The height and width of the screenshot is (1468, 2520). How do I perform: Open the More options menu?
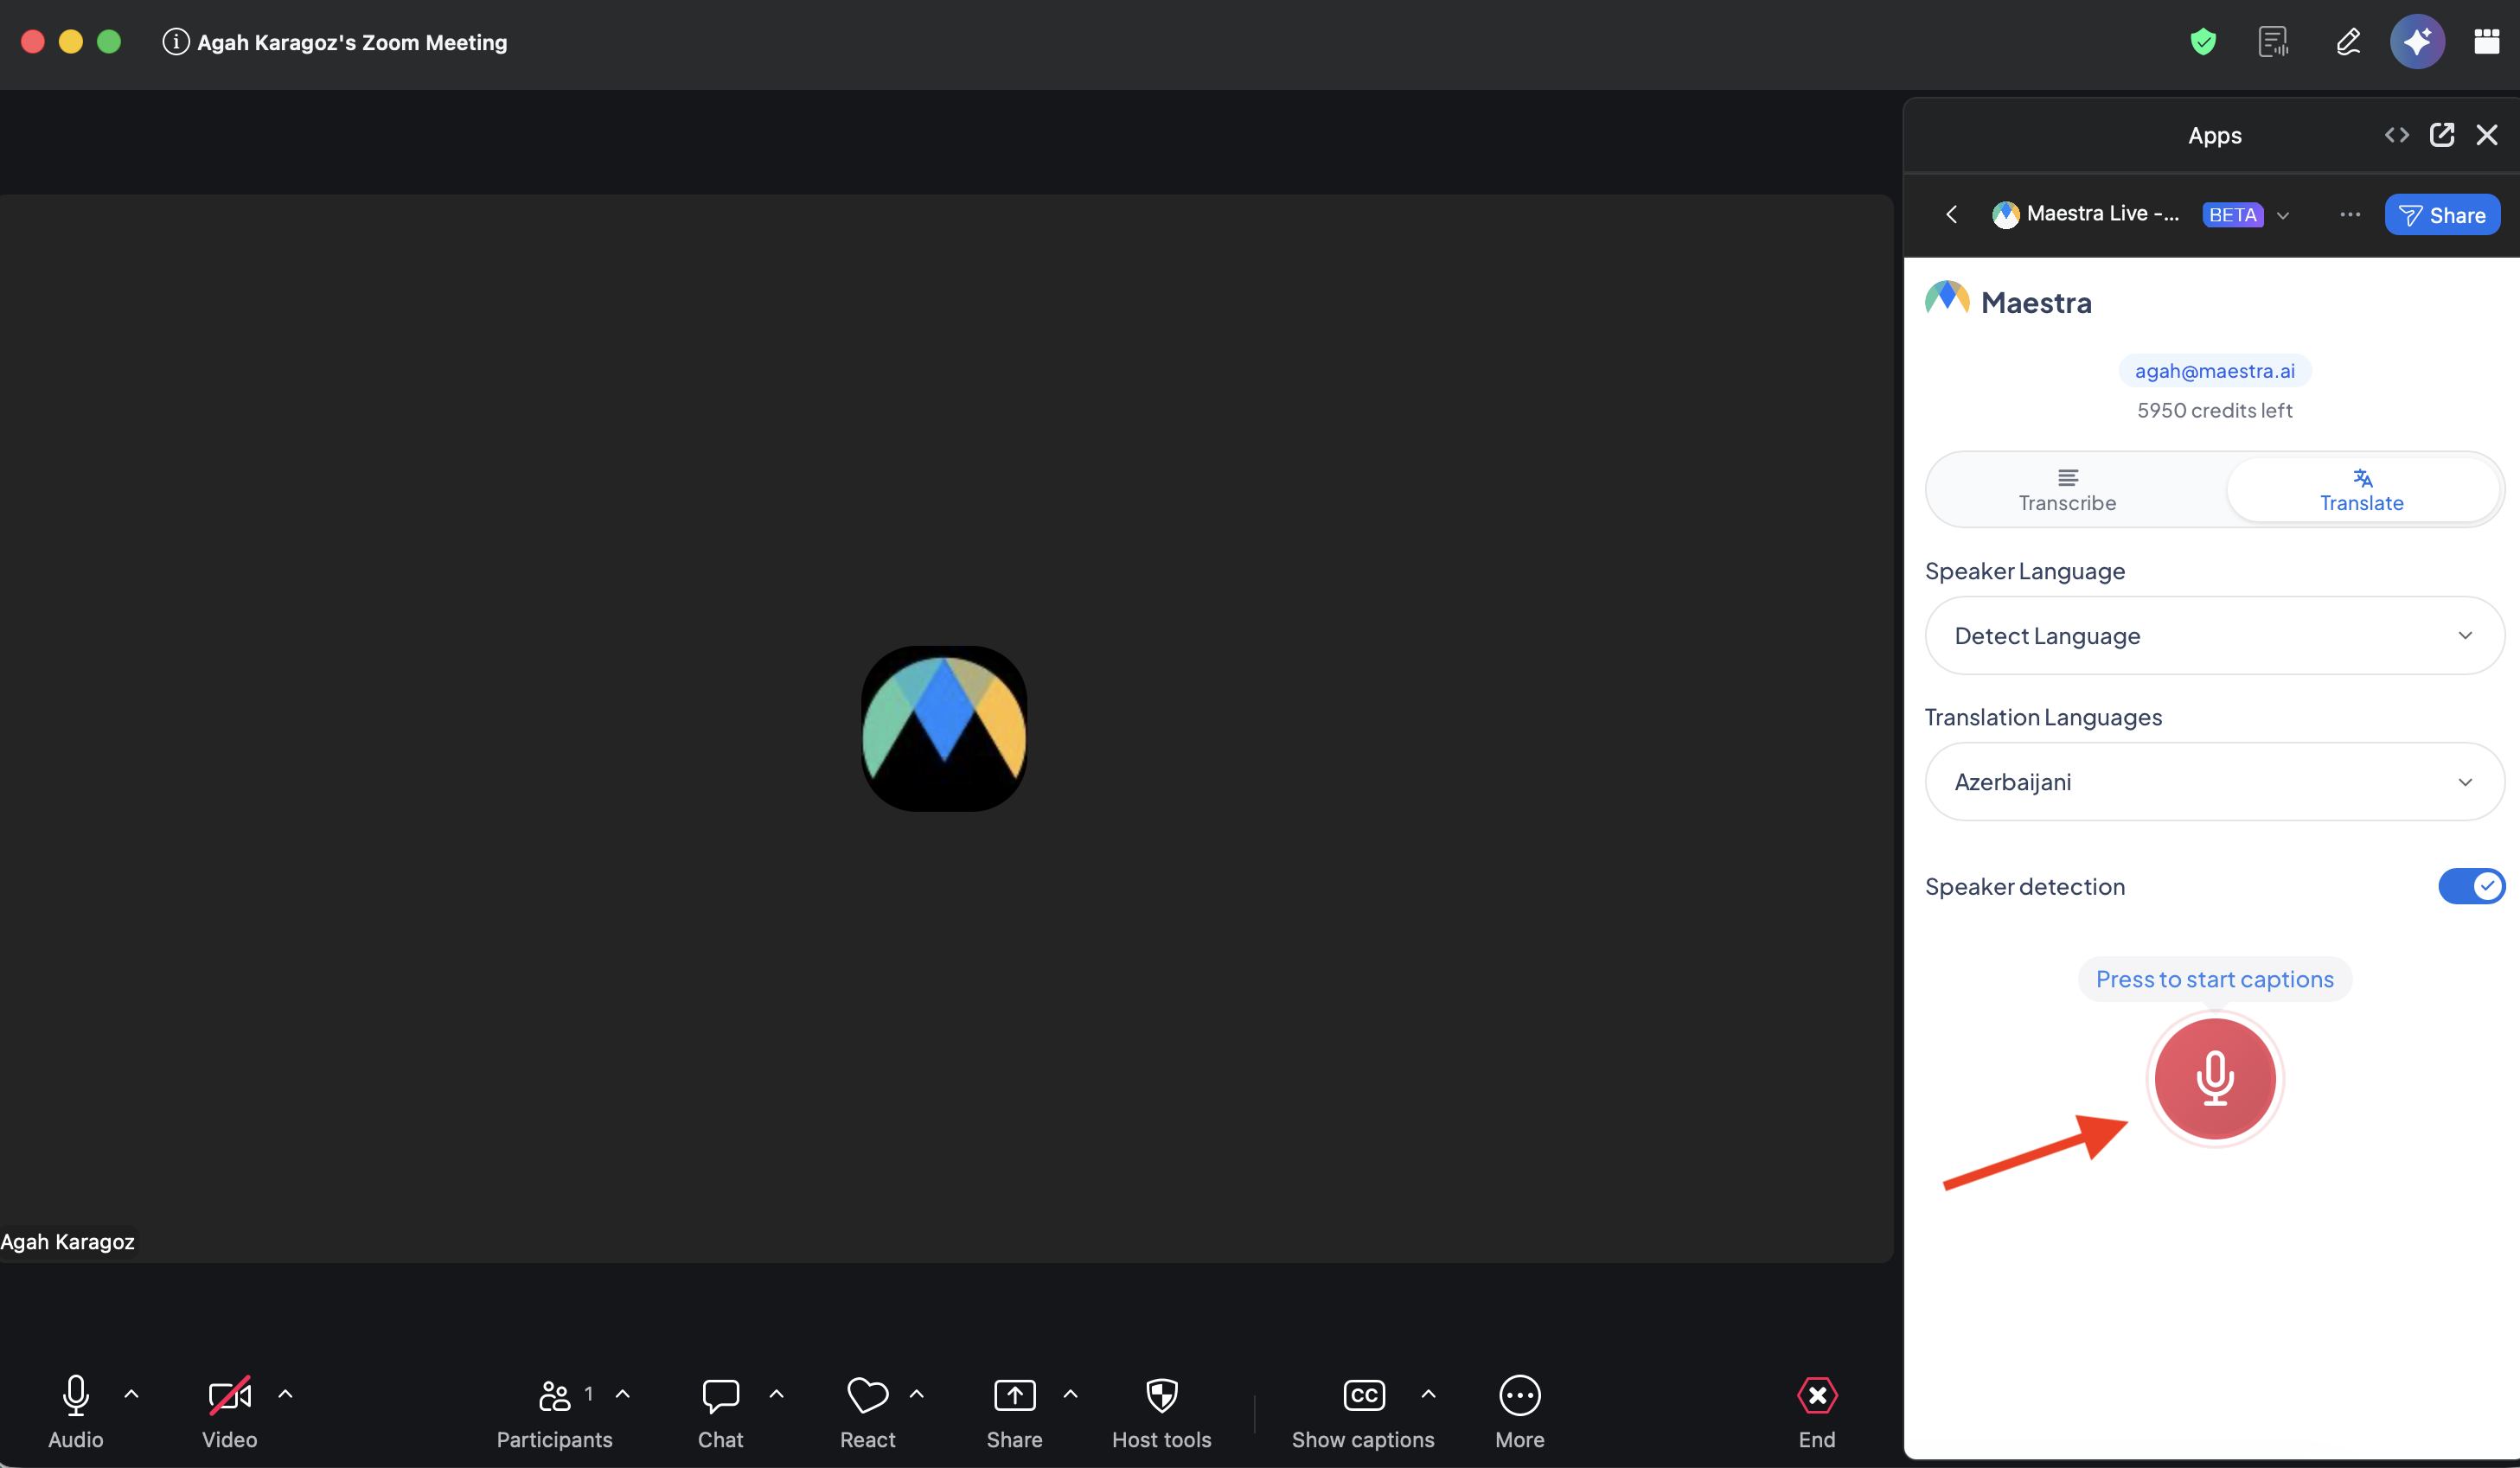(1519, 1412)
